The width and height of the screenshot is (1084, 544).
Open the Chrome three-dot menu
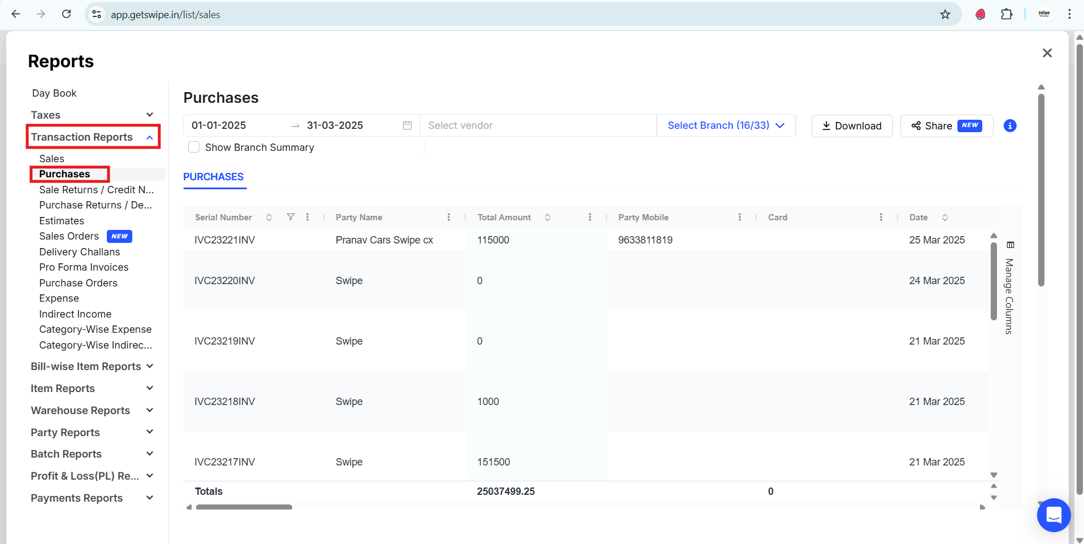tap(1069, 14)
